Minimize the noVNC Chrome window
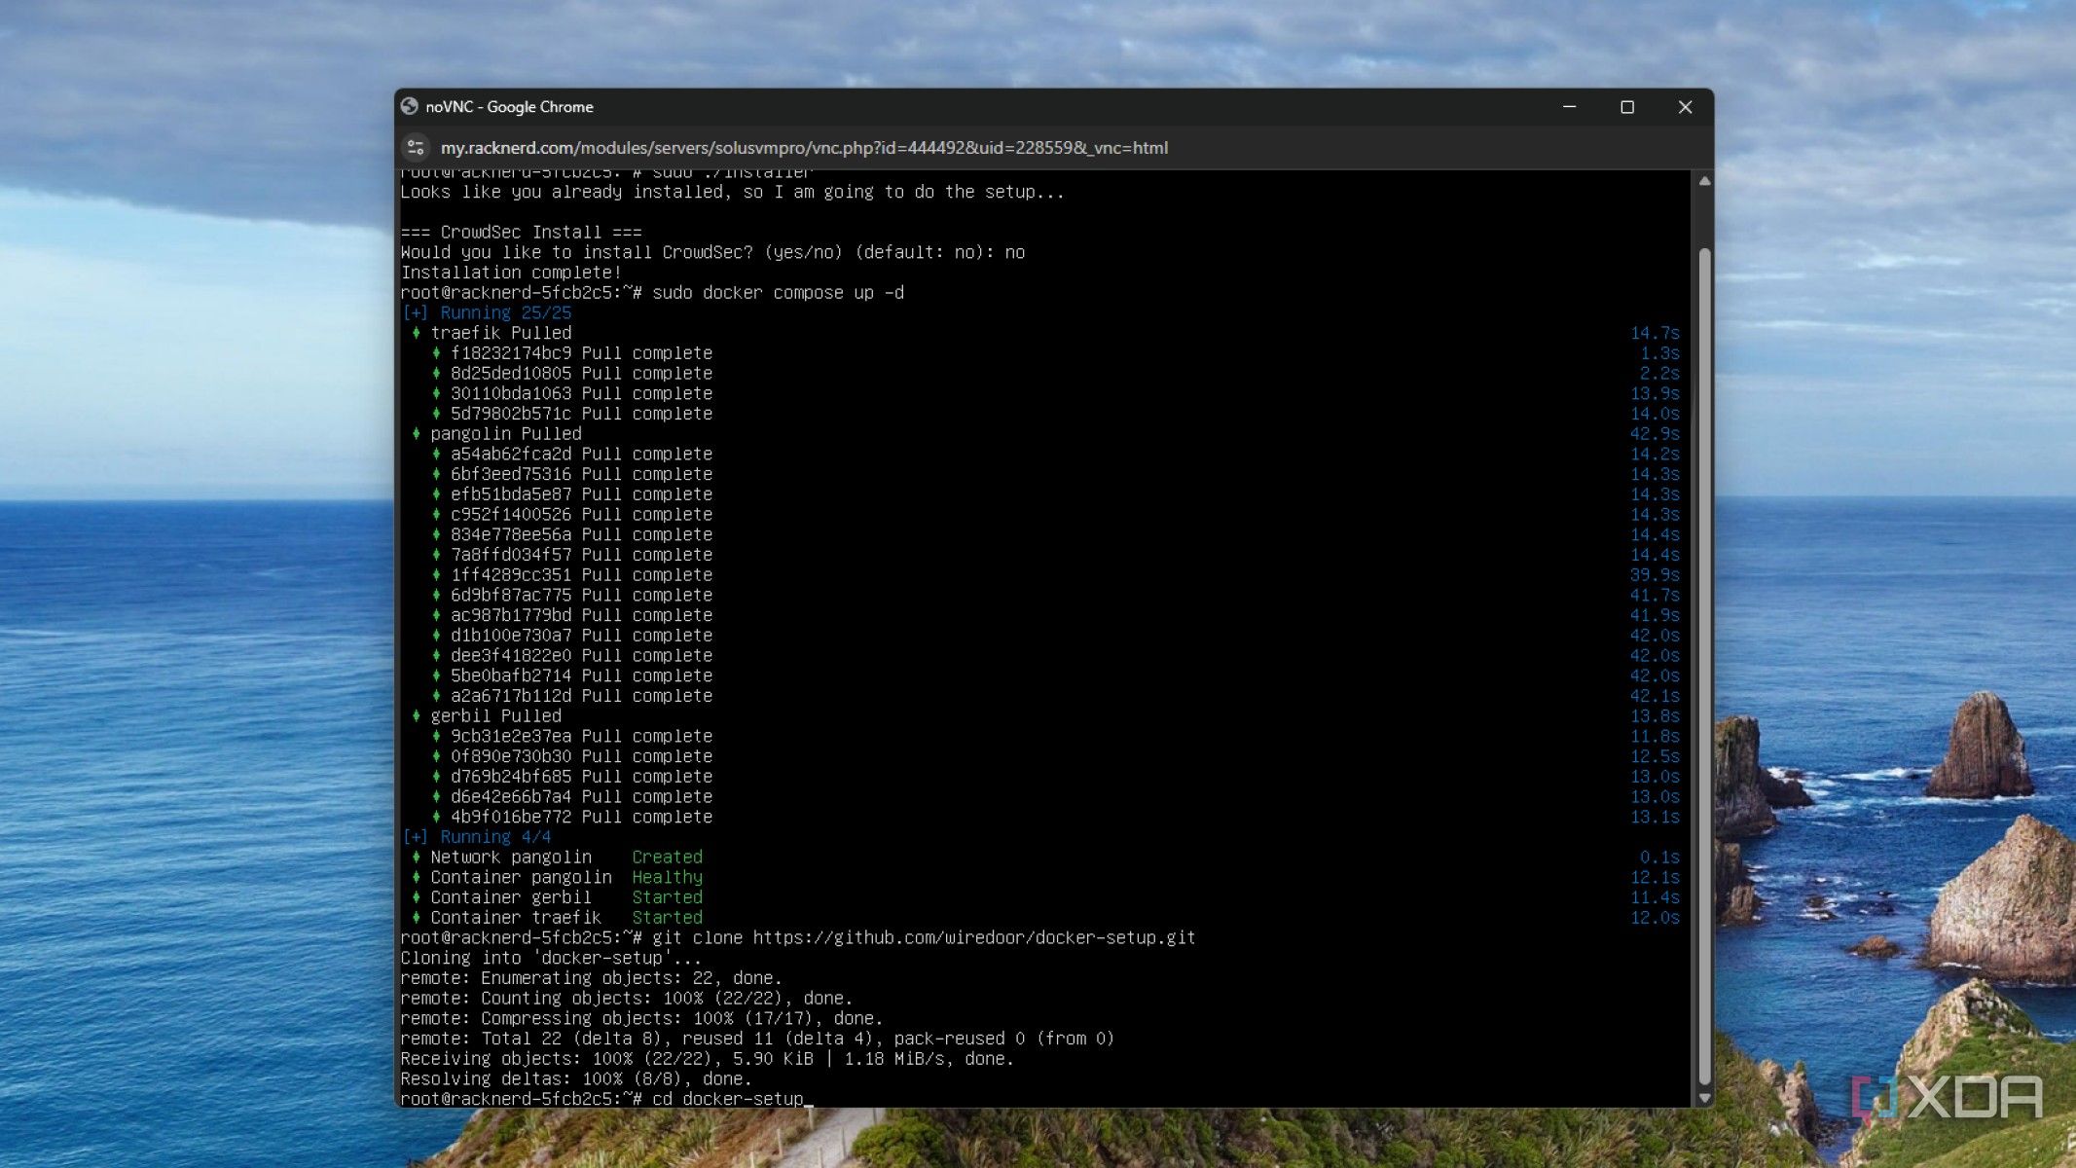 coord(1569,107)
